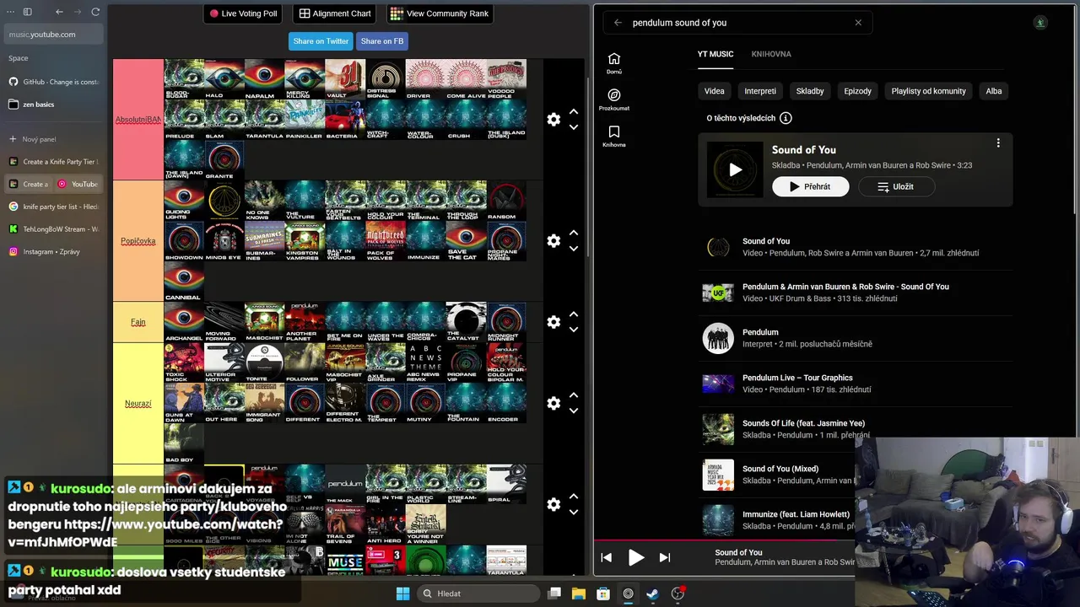Clear the YouTube Music search query

click(858, 23)
